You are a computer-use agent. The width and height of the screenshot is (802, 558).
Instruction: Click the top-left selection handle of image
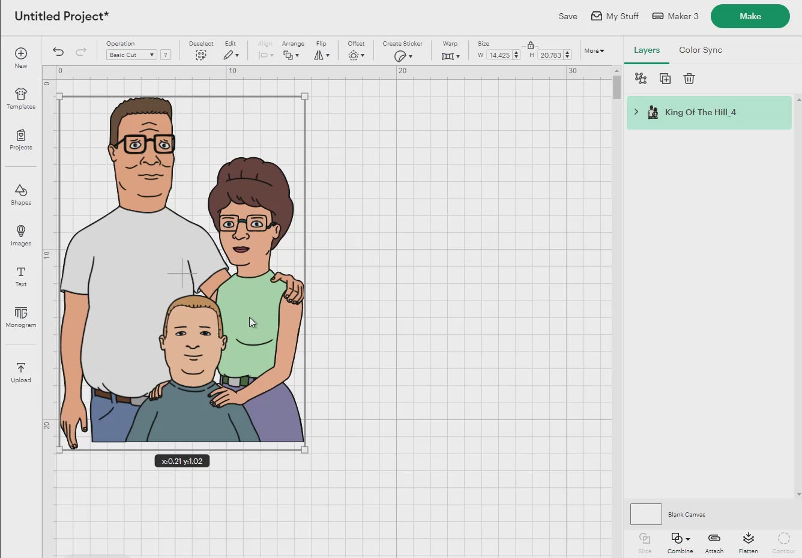tap(59, 96)
